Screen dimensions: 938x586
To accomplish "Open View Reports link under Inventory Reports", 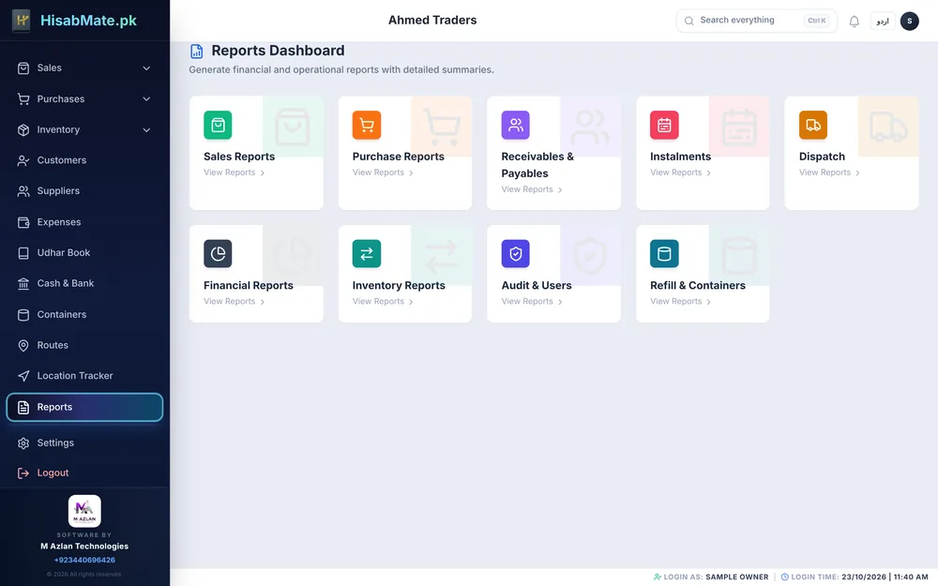I will tap(383, 302).
